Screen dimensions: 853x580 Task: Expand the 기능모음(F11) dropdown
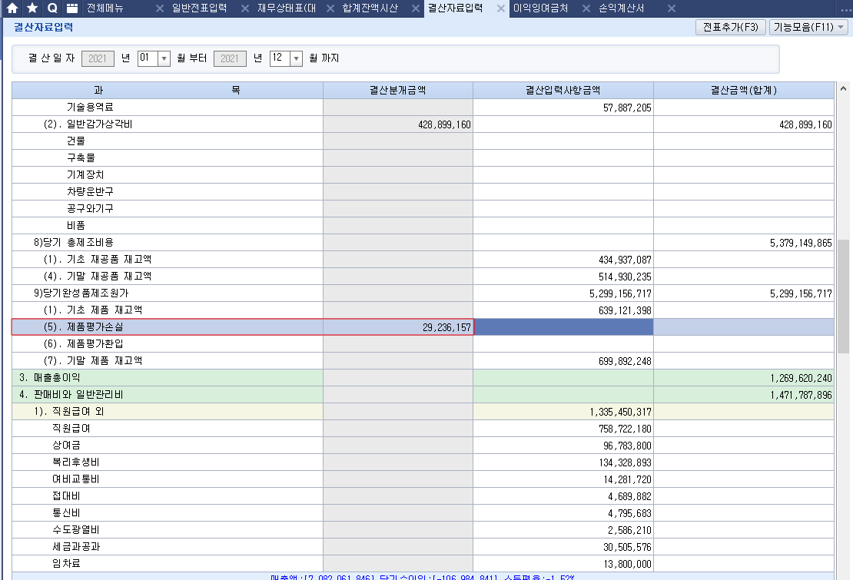click(x=808, y=27)
